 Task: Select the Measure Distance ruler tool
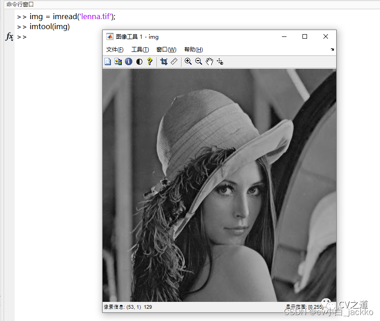click(174, 61)
